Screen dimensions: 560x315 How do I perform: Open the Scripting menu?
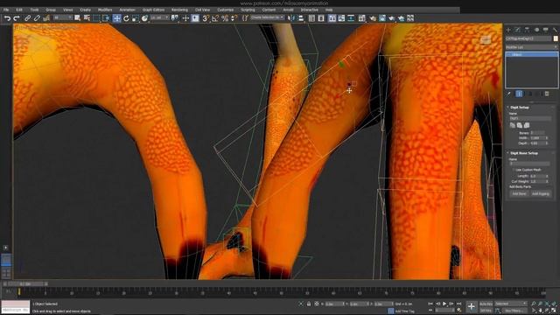[248, 10]
